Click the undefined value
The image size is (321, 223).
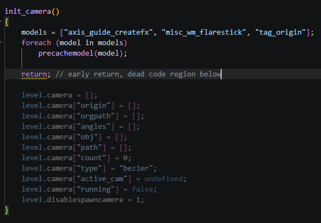pyautogui.click(x=164, y=178)
